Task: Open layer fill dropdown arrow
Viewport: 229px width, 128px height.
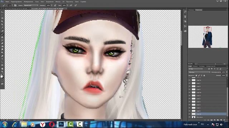Action: pos(227,75)
